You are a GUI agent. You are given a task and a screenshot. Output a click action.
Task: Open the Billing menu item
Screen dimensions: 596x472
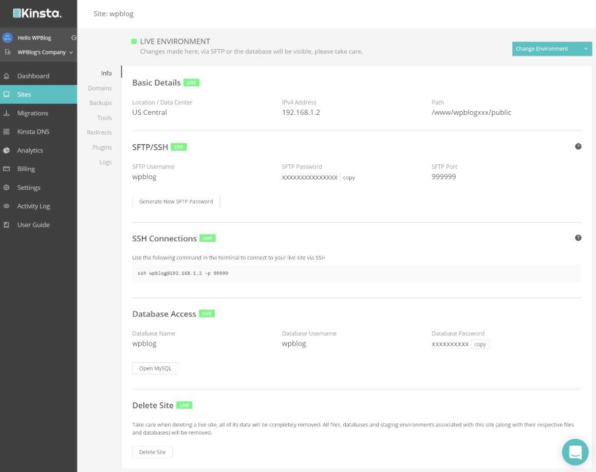(x=39, y=169)
